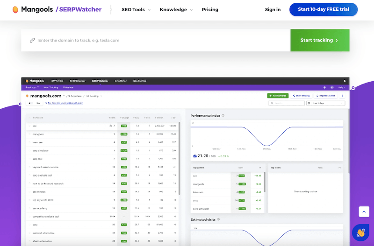Toggle the Filter switch
Viewport: 374px width, 246px height.
coord(31,103)
